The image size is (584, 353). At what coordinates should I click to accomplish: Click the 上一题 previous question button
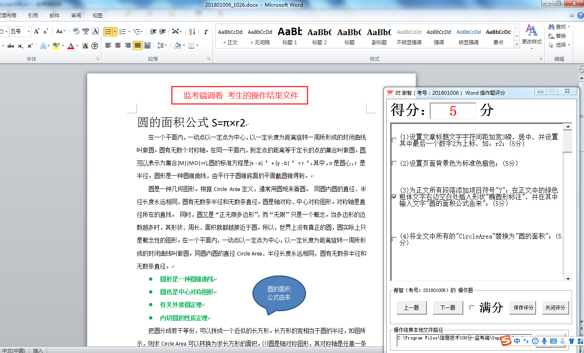412,308
